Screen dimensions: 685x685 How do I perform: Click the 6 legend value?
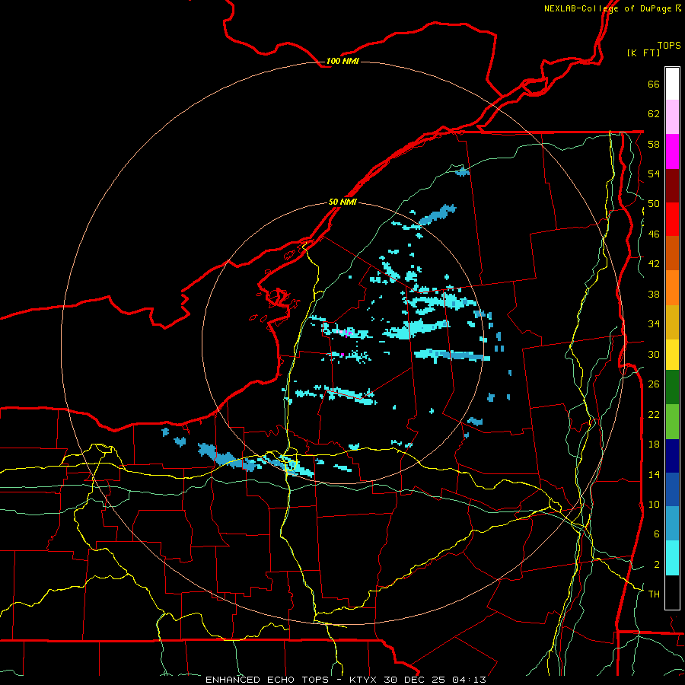[657, 534]
